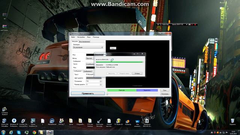This screenshot has width=240, height=135.
Task: Click Отмена in the download dialog
Action: point(137,73)
